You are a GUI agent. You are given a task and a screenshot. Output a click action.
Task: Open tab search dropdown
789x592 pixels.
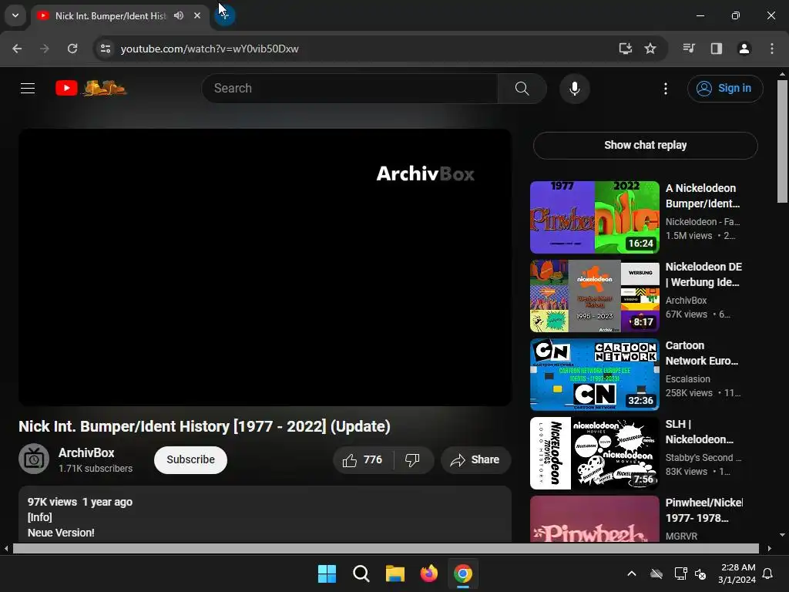15,15
